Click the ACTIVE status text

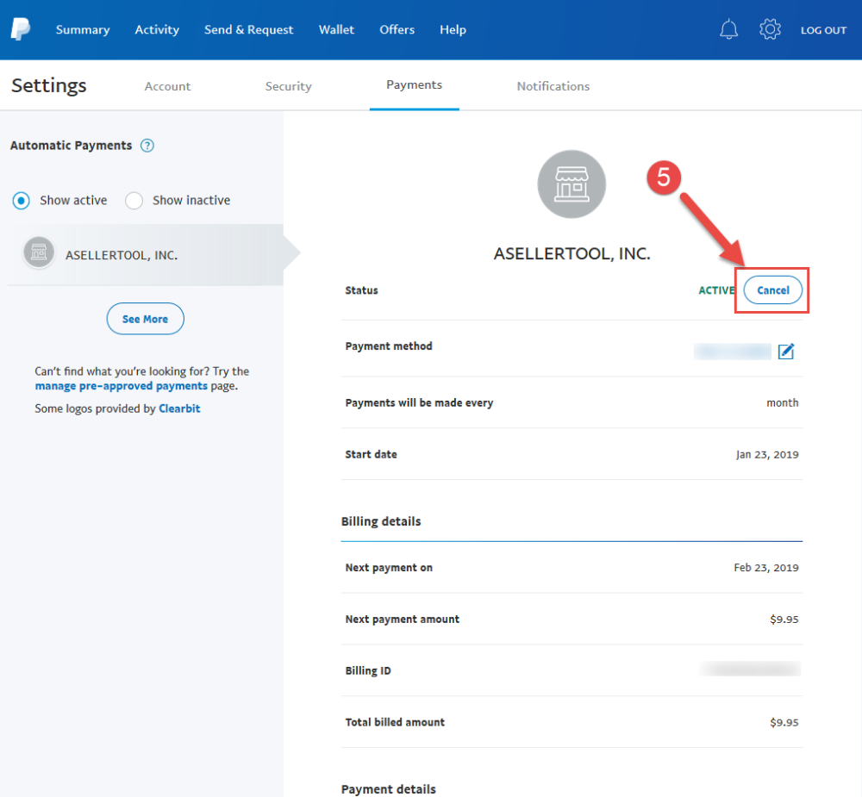pos(716,290)
